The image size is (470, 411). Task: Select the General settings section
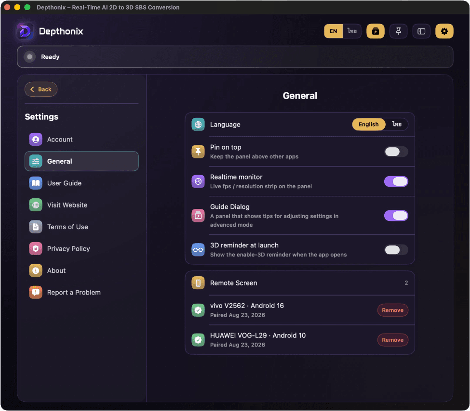[x=81, y=161]
